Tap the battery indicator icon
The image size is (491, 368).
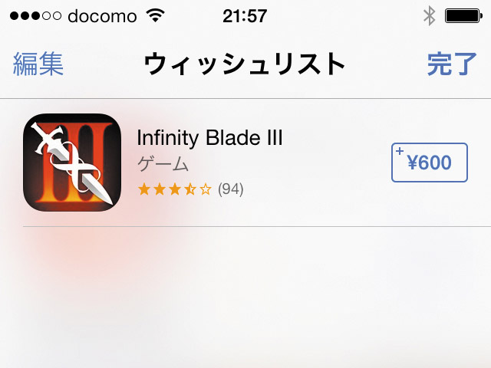point(463,16)
